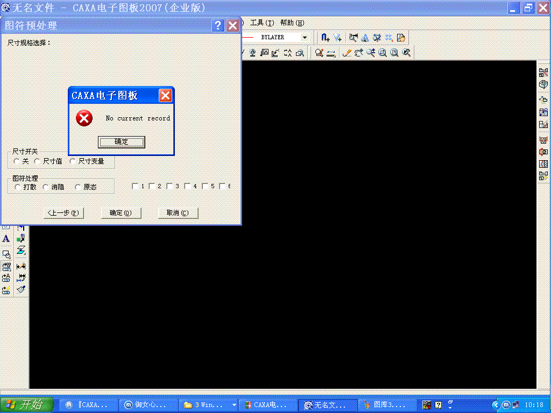Viewport: 551px width, 413px height.
Task: Confirm the No current record error with 确定
Action: [121, 142]
